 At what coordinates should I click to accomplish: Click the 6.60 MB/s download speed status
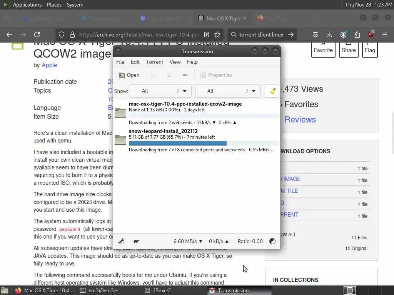point(188,241)
